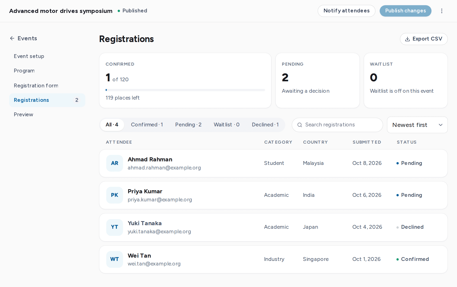The width and height of the screenshot is (457, 287).
Task: Click the back arrow beside Events
Action: point(12,38)
